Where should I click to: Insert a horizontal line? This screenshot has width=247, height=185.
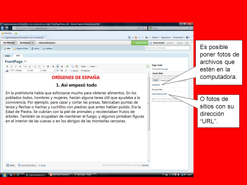[x=62, y=71]
